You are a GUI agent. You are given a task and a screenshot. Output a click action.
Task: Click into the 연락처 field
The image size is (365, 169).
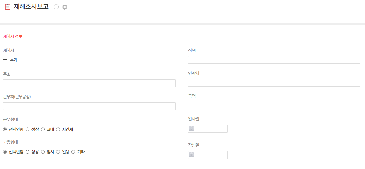(274, 83)
